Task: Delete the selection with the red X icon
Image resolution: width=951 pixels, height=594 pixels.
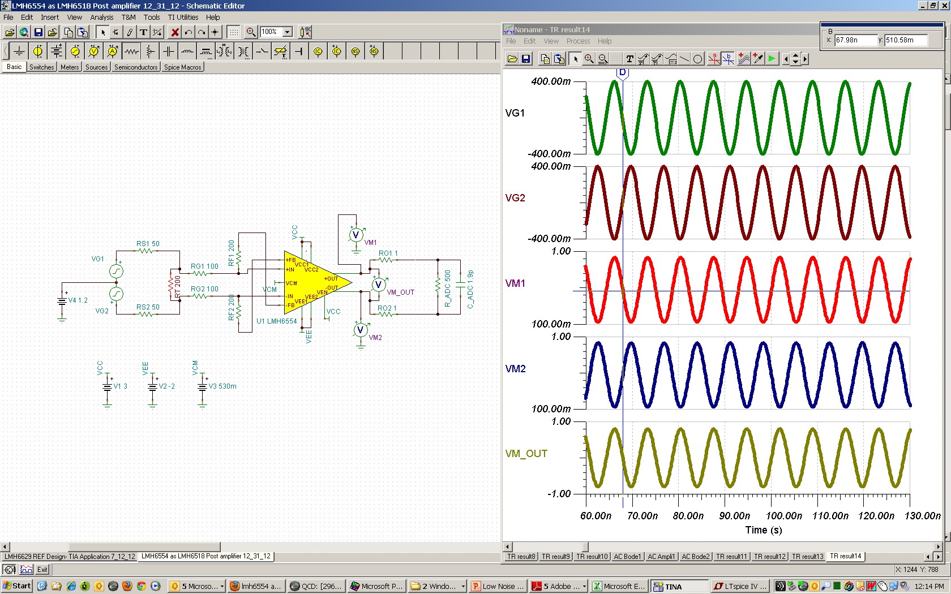Action: pos(175,32)
